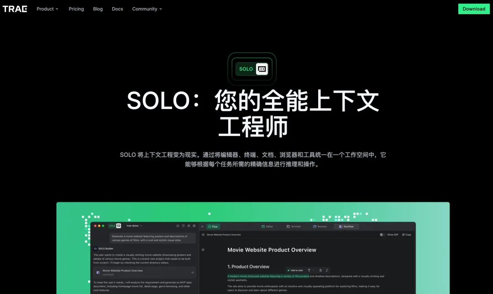Click the new session icon in SOLO header
This screenshot has width=493, height=294.
(x=177, y=226)
